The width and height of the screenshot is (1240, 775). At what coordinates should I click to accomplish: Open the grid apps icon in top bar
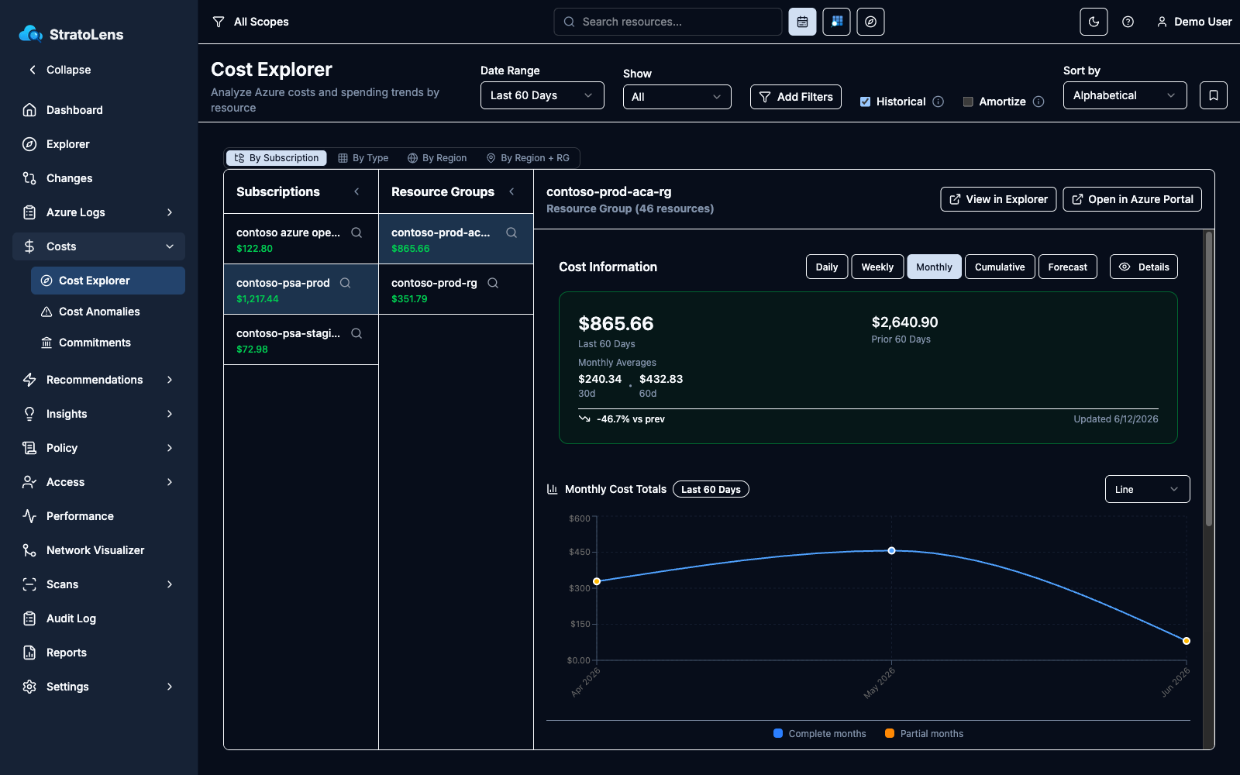[x=836, y=22]
